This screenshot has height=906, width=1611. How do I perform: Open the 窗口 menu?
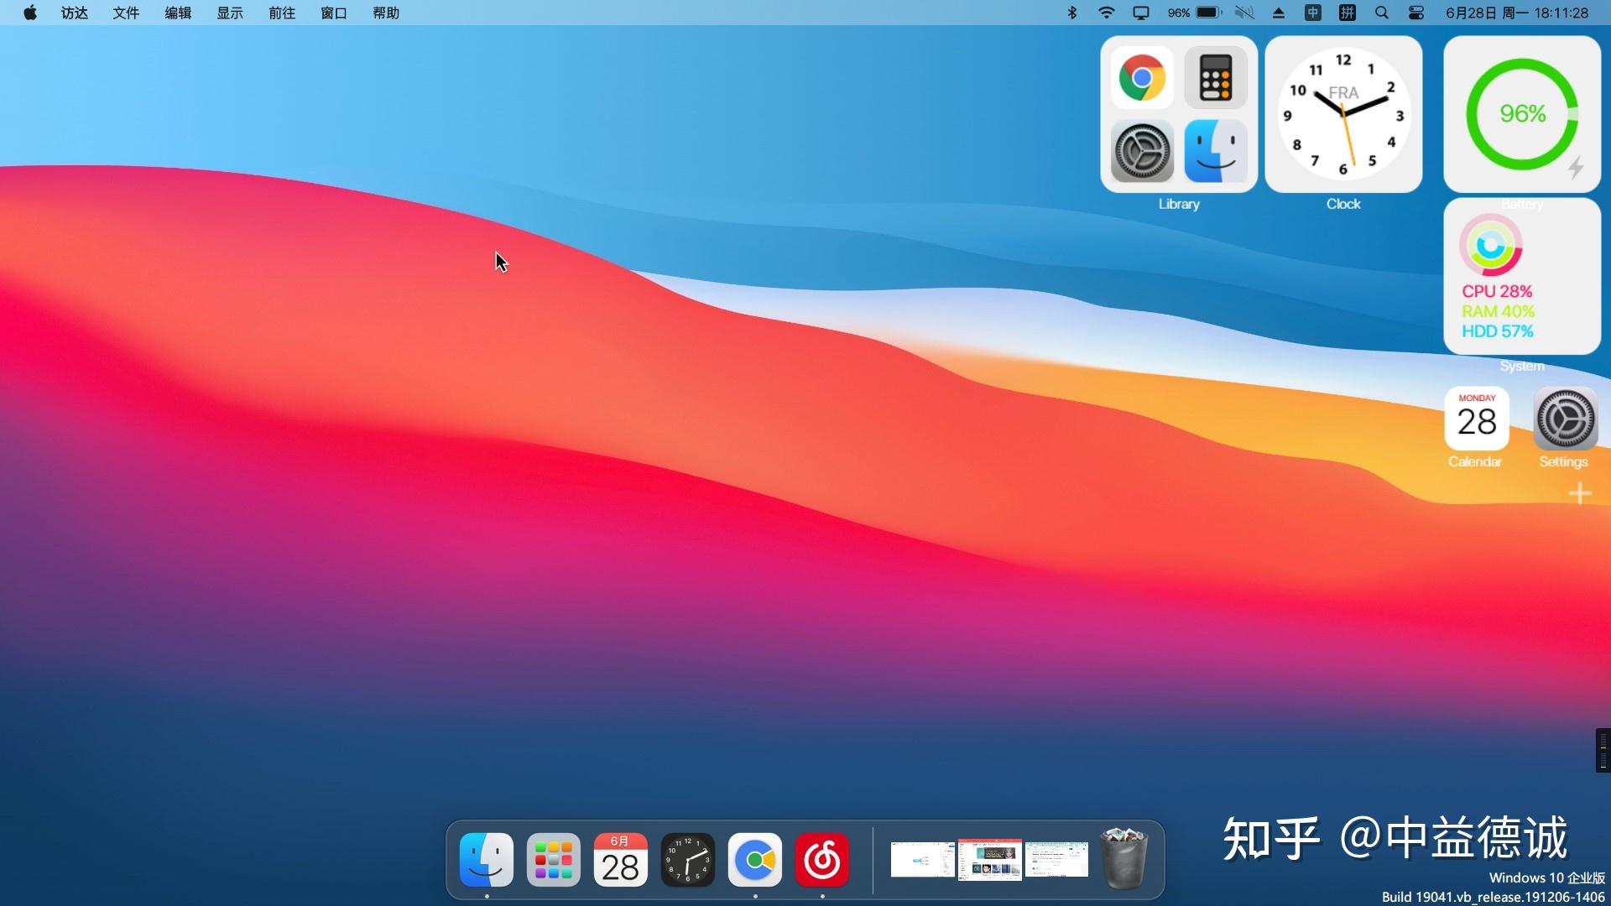pos(334,13)
